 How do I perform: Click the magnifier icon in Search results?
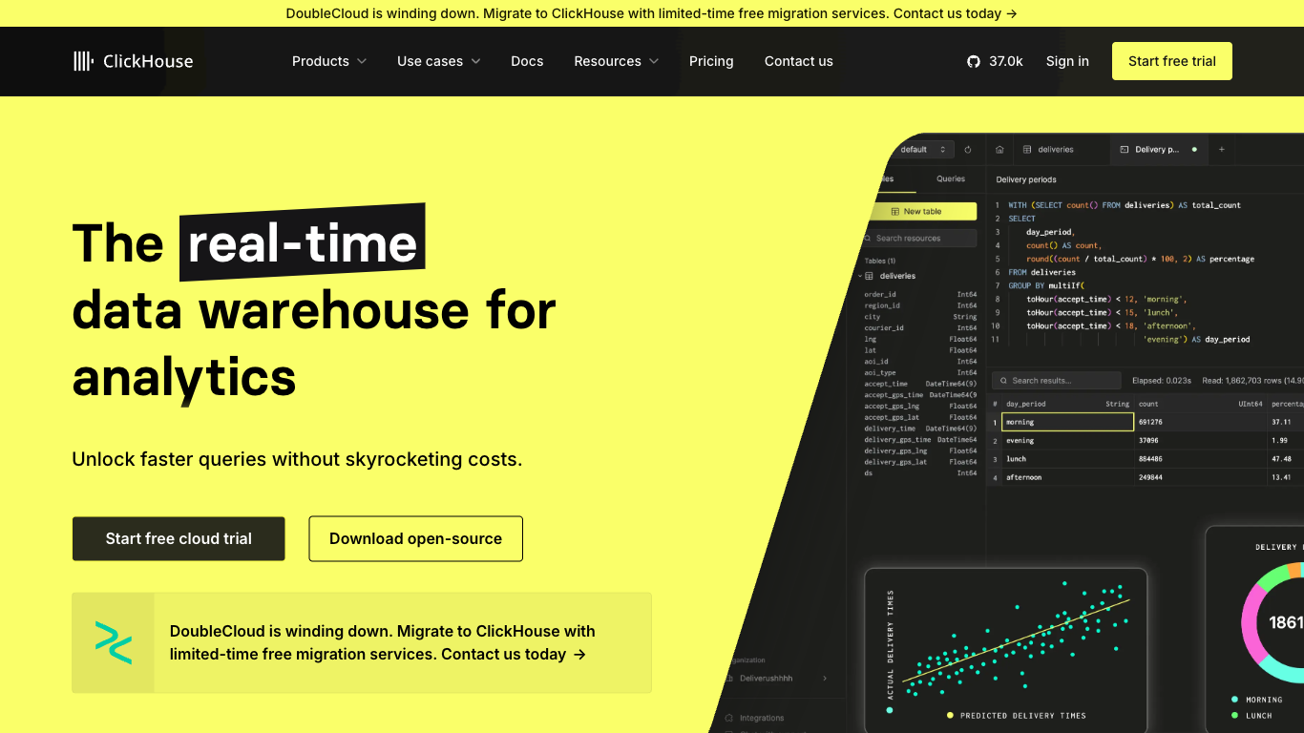(1004, 381)
